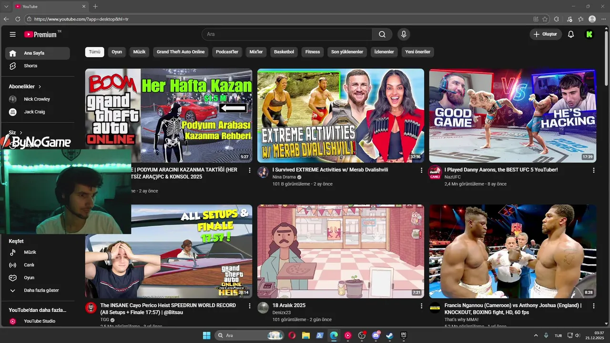Select the Tümü filter chip
The height and width of the screenshot is (343, 610).
pos(95,52)
